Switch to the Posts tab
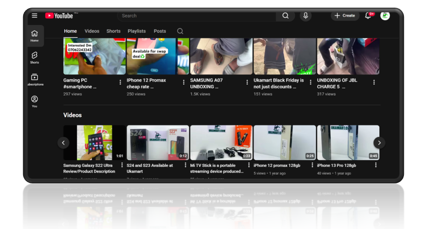Viewport: 427px width, 229px height. coord(160,31)
